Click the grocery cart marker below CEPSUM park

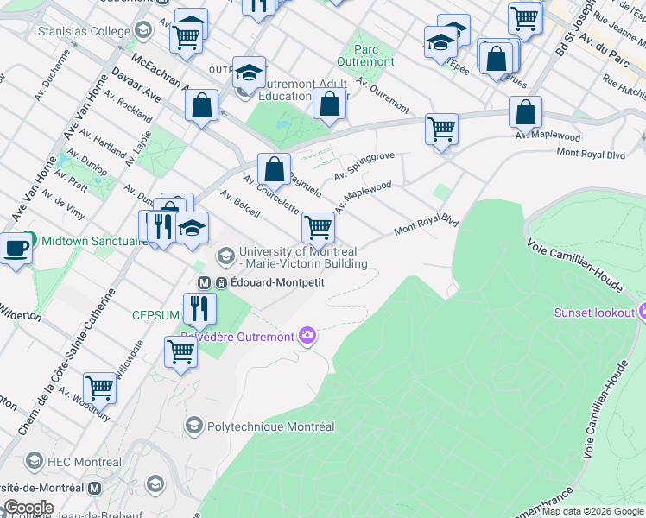pos(180,354)
